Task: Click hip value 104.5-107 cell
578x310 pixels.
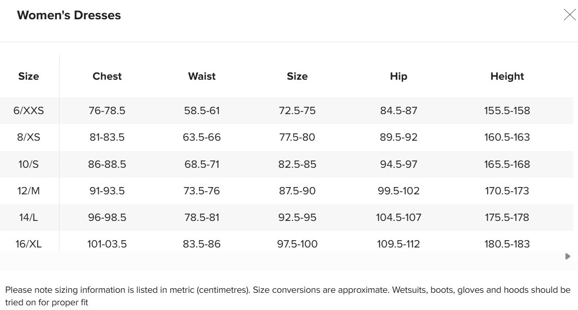Action: pyautogui.click(x=398, y=217)
